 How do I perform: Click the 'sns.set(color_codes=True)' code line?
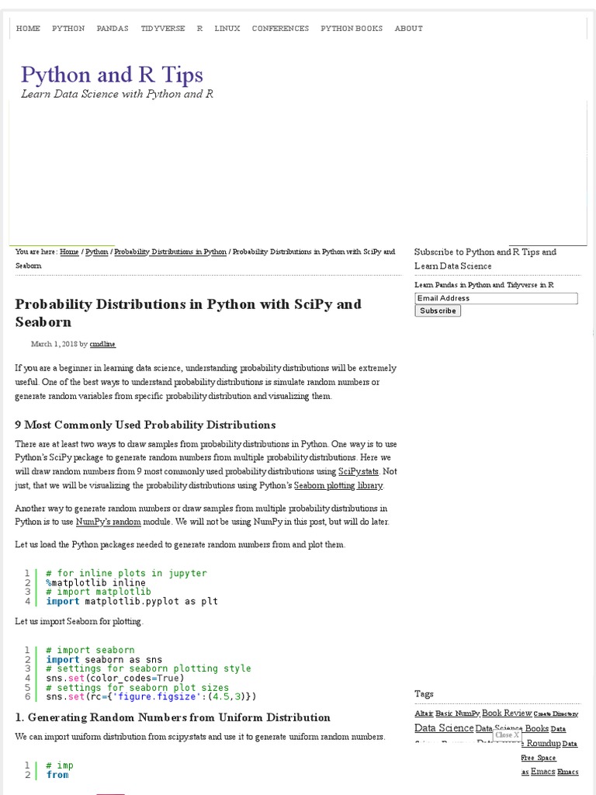(x=115, y=678)
